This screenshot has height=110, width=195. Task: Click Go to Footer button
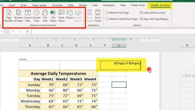click(x=98, y=16)
